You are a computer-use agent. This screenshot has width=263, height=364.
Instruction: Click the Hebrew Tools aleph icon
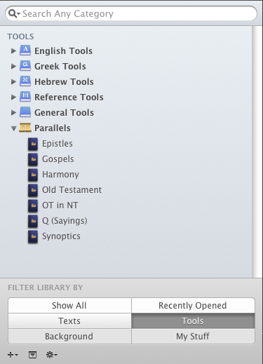(x=25, y=81)
